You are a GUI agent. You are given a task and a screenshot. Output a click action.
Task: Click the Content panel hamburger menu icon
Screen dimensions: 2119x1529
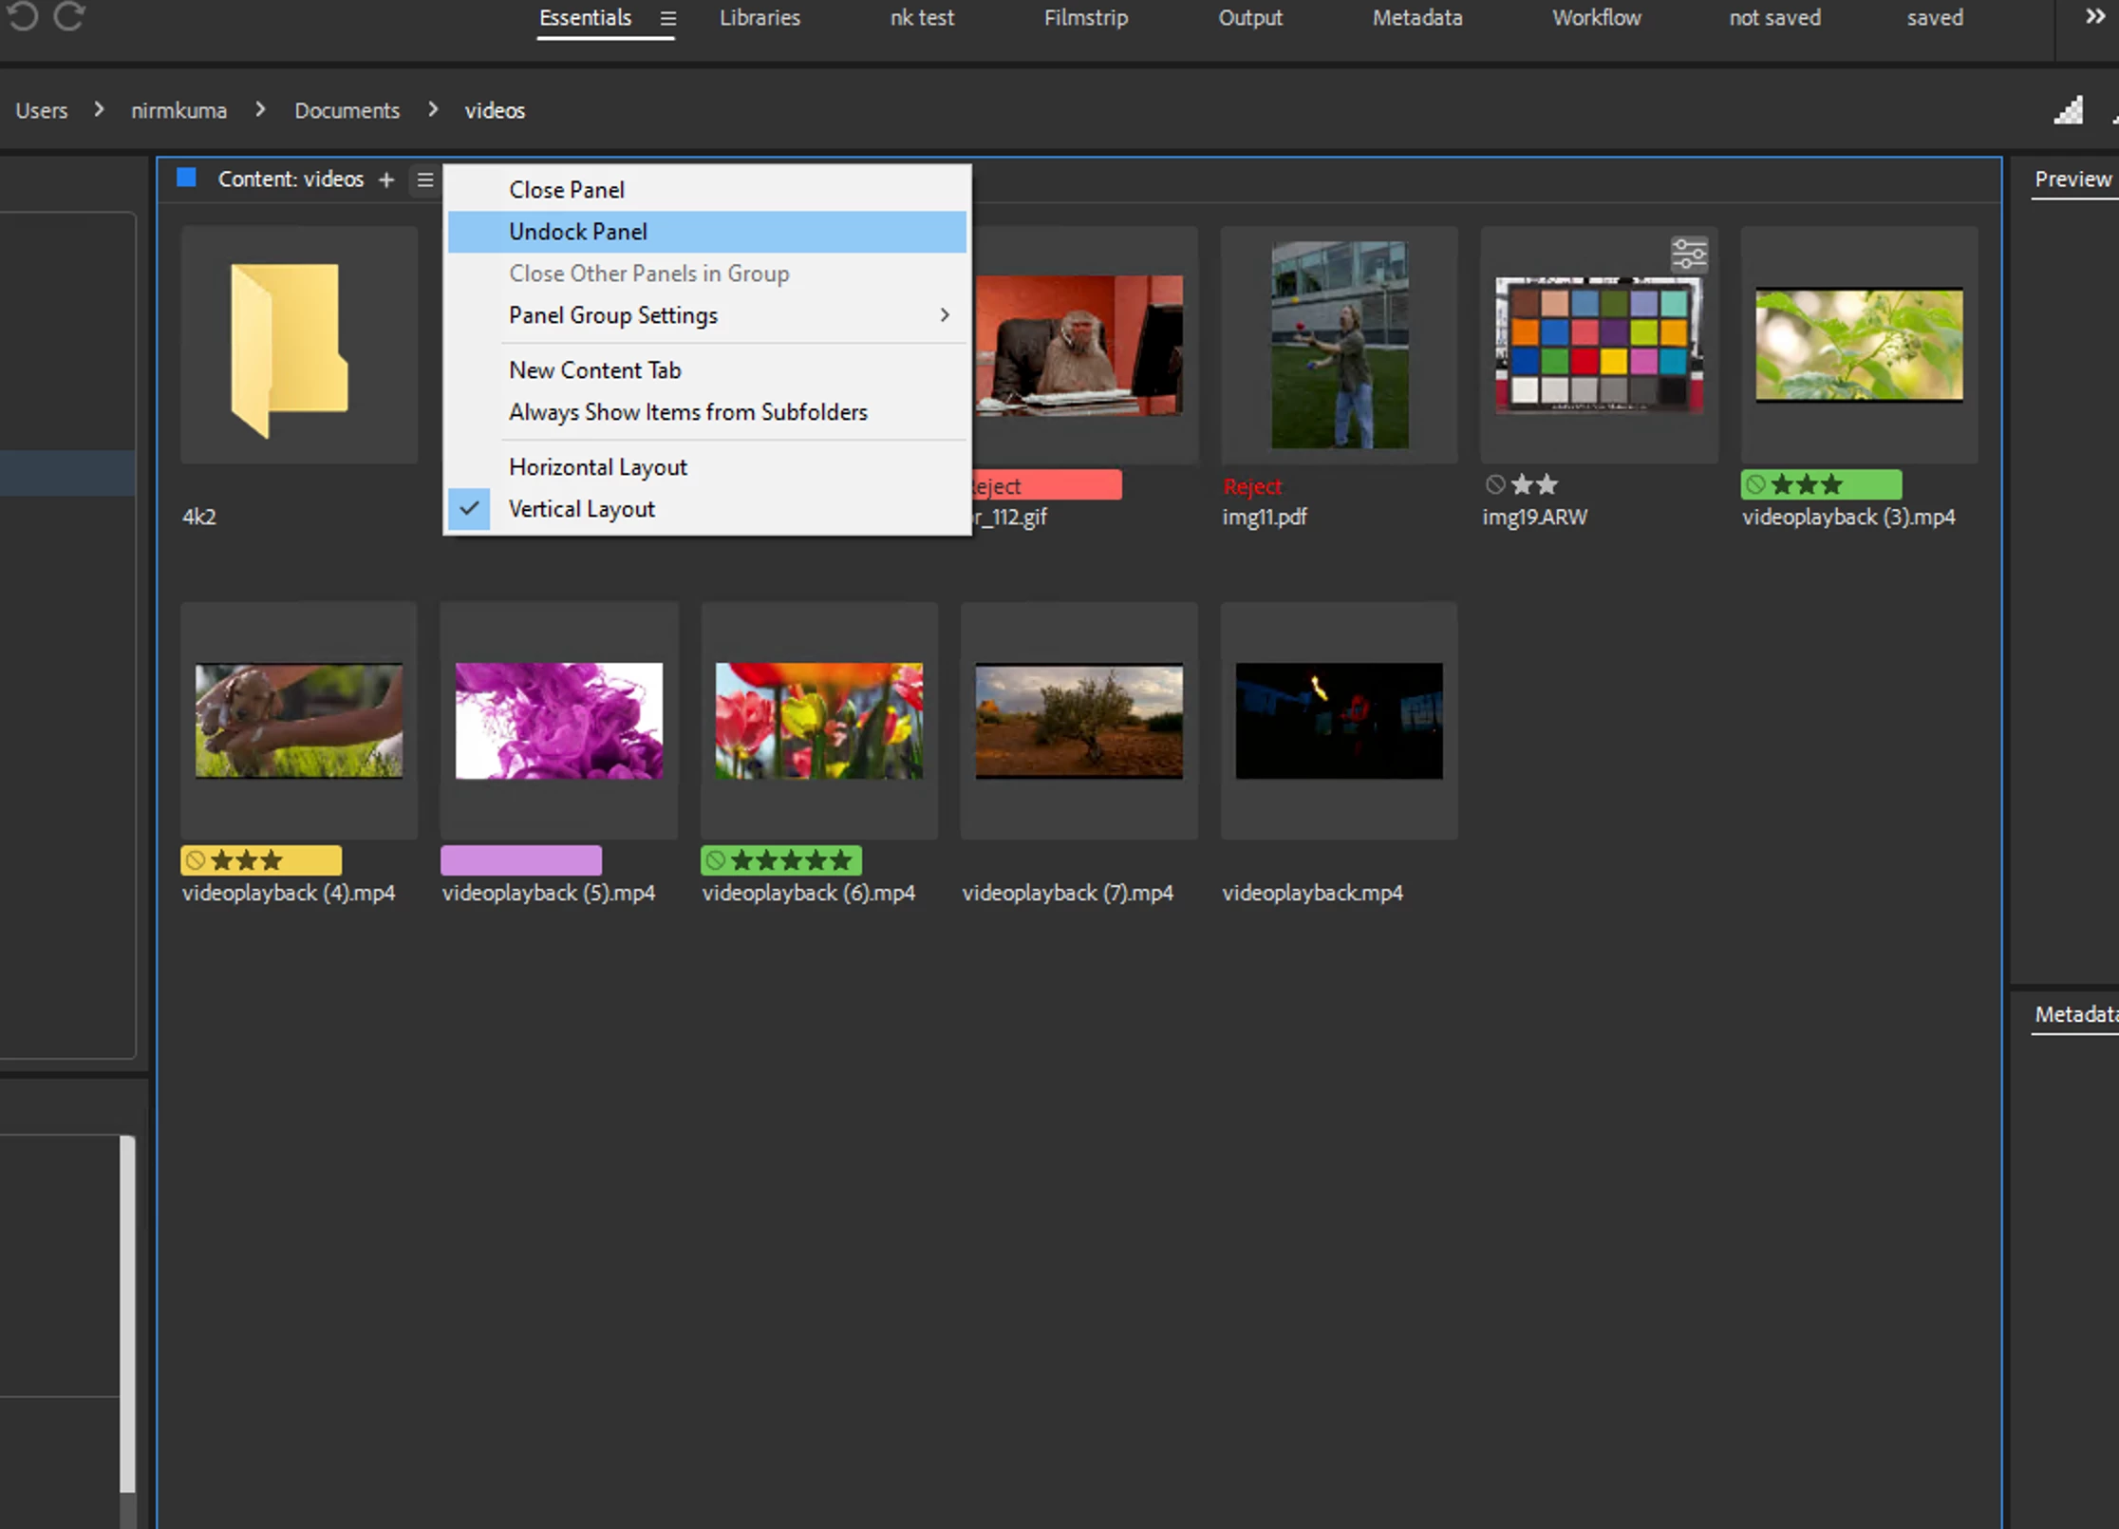point(425,179)
